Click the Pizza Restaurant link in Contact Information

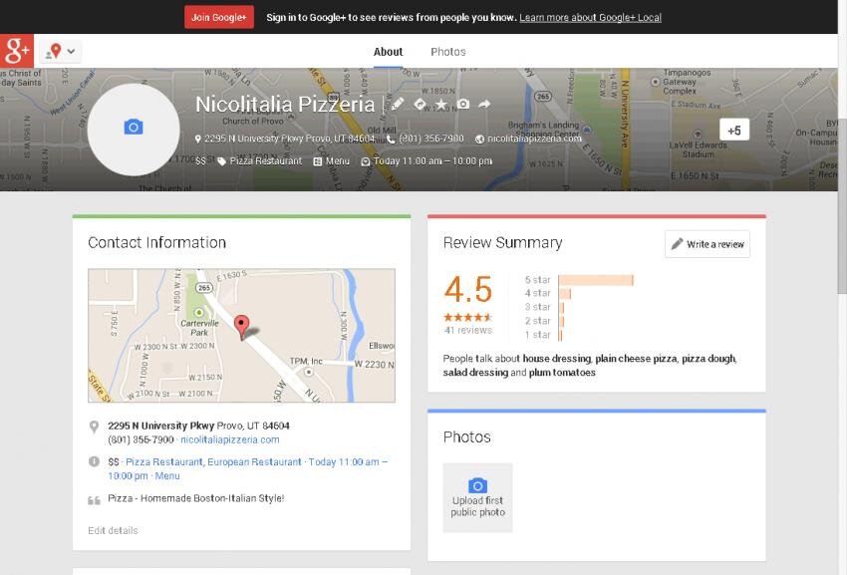click(164, 462)
